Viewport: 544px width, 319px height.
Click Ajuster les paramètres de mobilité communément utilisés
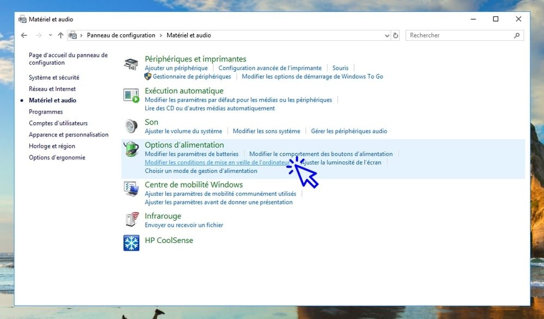[221, 194]
